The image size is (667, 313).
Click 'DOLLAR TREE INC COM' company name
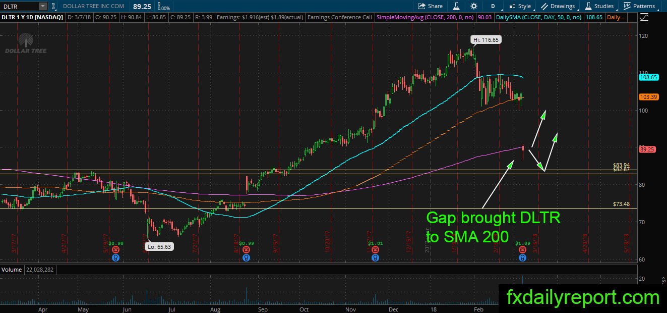click(x=94, y=6)
